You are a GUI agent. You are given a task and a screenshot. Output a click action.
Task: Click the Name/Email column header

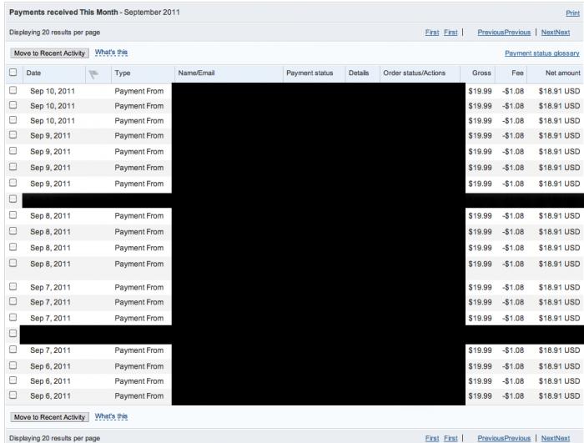(196, 73)
